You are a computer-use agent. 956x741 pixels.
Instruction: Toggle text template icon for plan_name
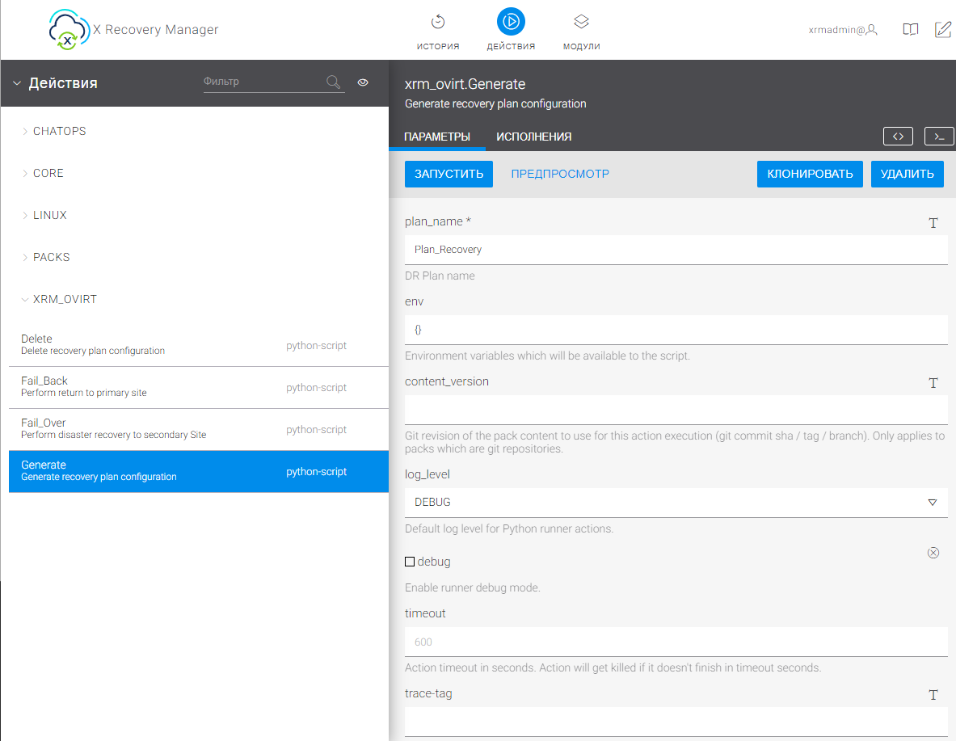pyautogui.click(x=933, y=223)
